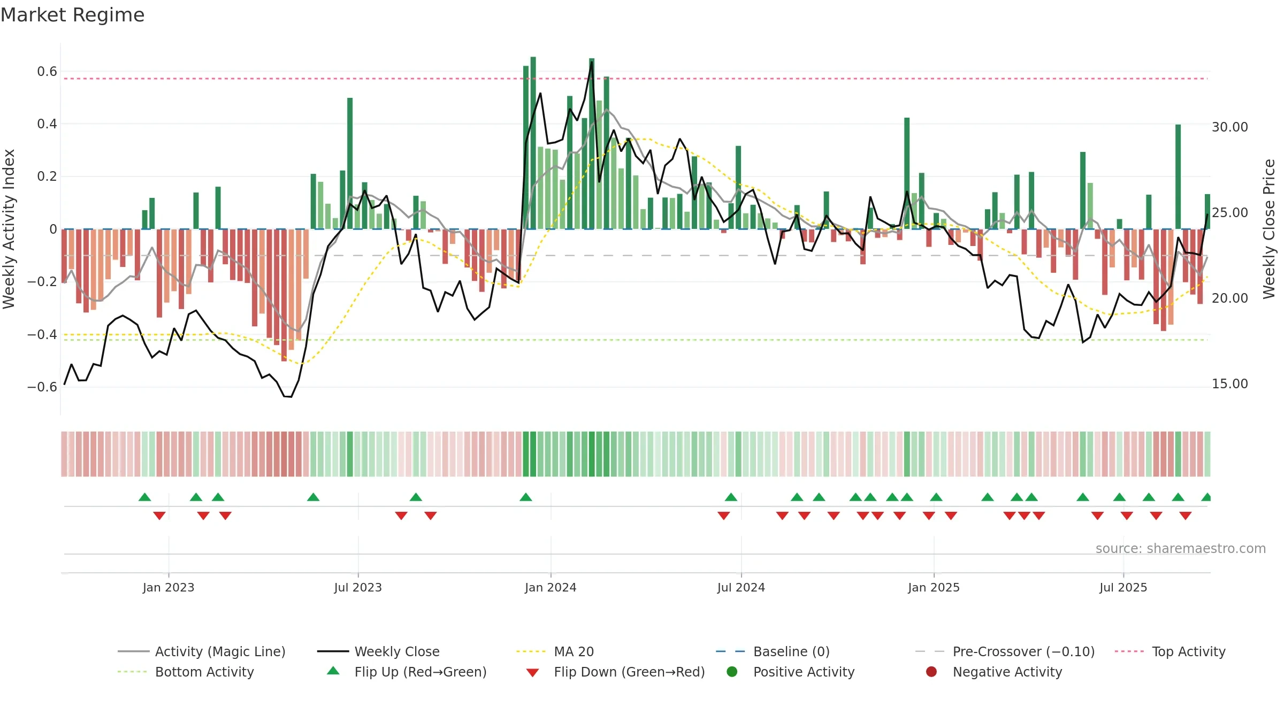Click the 15.00 price axis label
Screen dimensions: 1284x722
click(x=1229, y=383)
